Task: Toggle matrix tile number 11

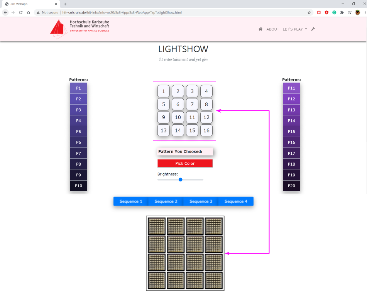Action: (192, 117)
